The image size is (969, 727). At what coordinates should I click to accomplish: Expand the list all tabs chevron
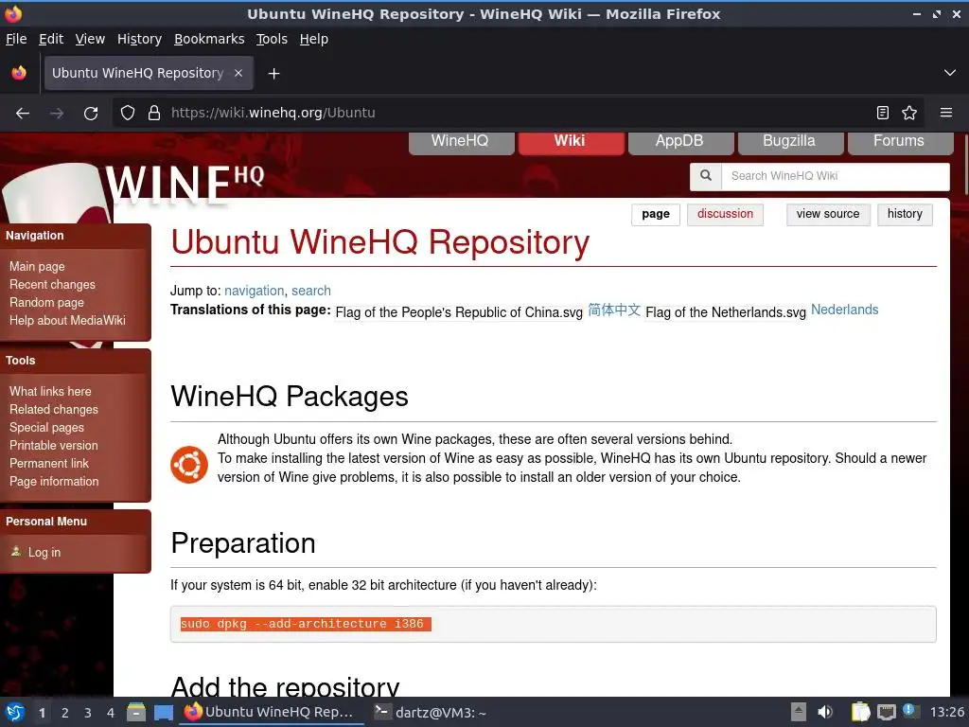coord(950,73)
